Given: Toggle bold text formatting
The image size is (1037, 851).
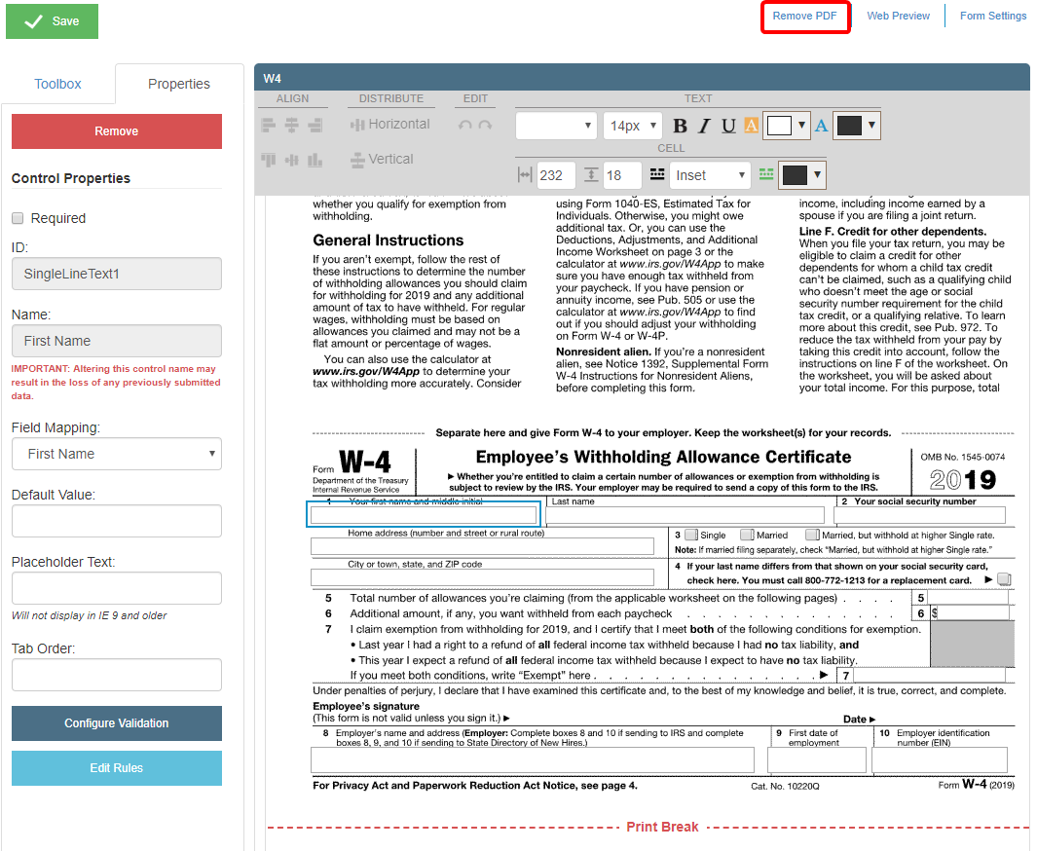Looking at the screenshot, I should (680, 126).
